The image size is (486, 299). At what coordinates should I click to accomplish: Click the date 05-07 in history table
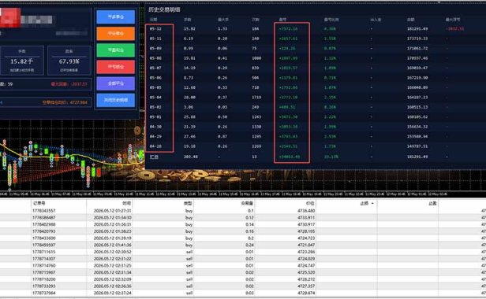155,68
